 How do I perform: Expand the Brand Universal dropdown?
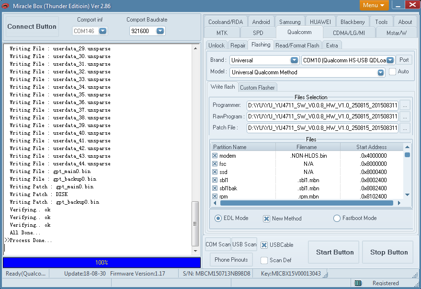pos(294,60)
